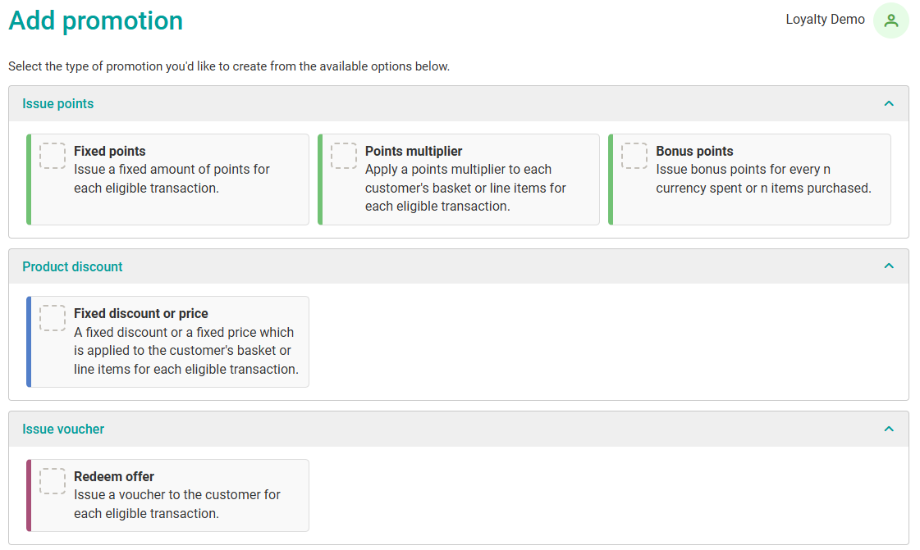Click the Issue points section header
Screen dimensions: 920x550
click(x=58, y=104)
